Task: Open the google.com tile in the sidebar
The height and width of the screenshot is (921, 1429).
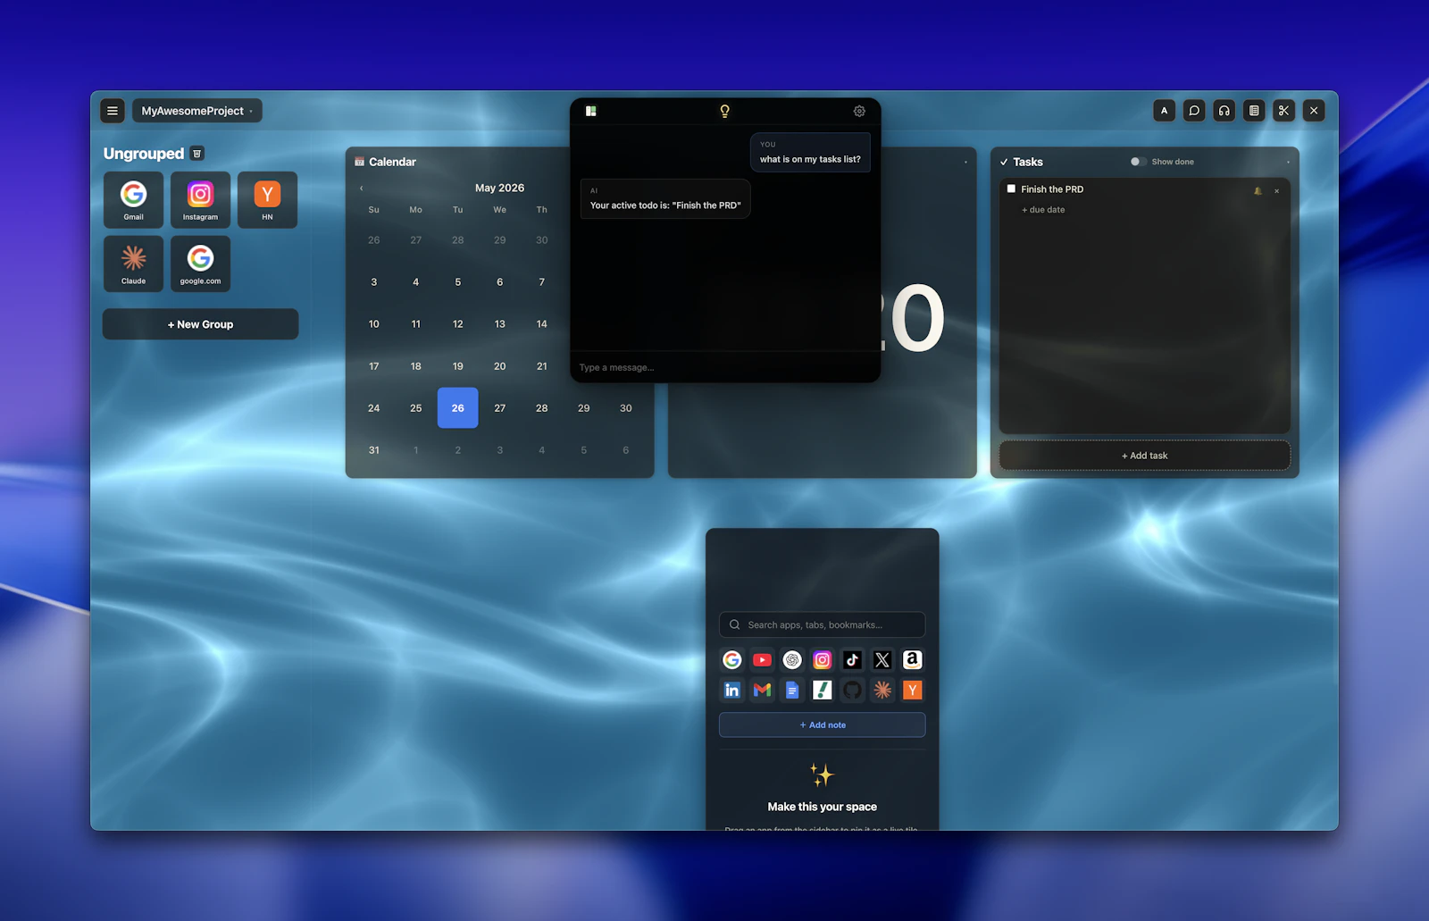Action: point(200,264)
